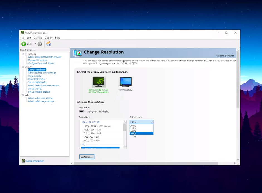262x193 pixels.
Task: Open Adjust video image settings
Action: [41, 101]
